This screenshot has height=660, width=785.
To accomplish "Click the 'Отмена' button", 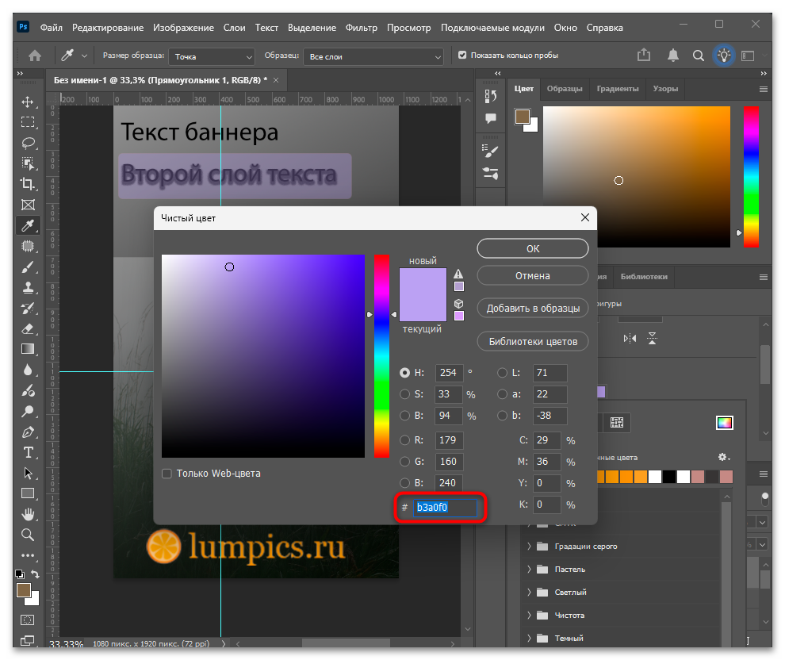I will click(x=533, y=275).
